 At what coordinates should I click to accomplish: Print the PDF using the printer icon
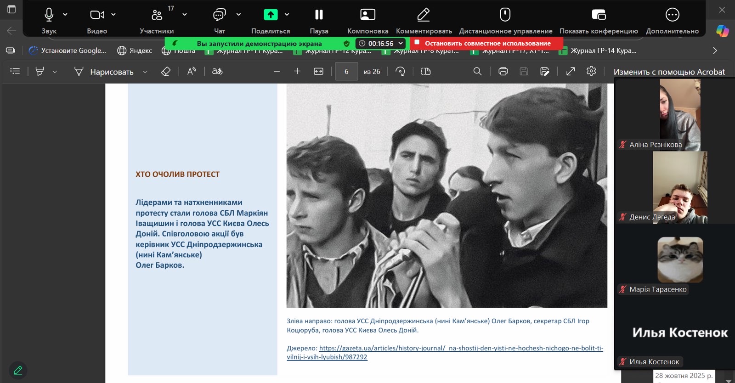pos(503,71)
